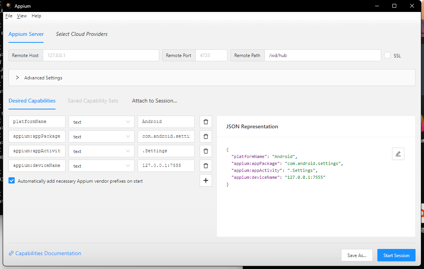424x269 pixels.
Task: Click the Appium logo in title bar
Action: (8, 6)
